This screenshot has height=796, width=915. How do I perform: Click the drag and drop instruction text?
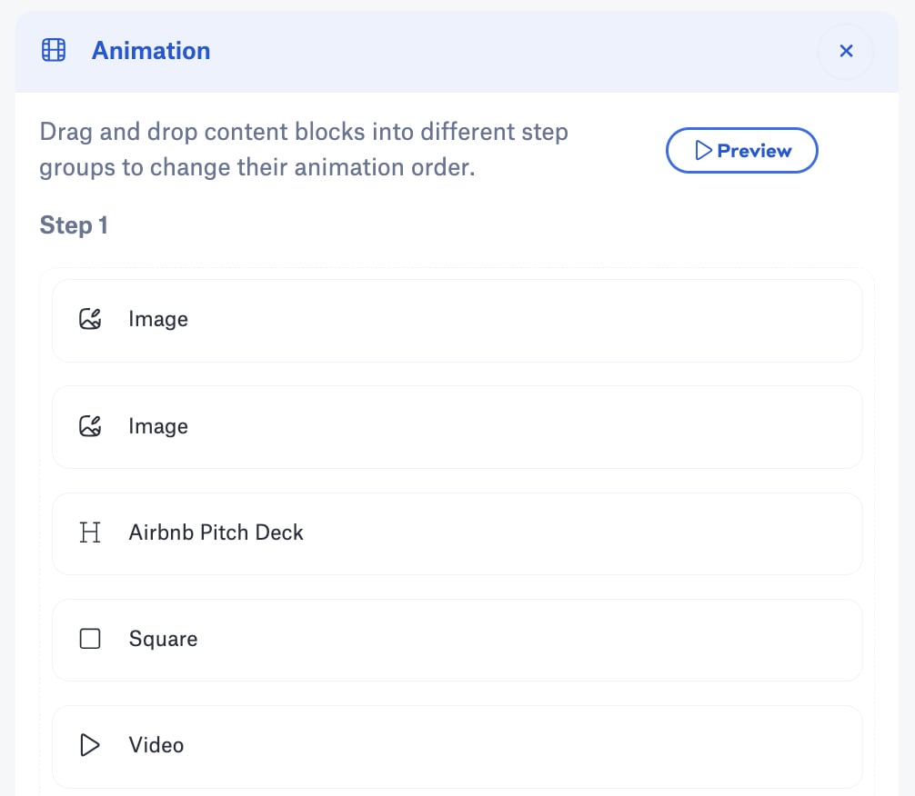304,150
